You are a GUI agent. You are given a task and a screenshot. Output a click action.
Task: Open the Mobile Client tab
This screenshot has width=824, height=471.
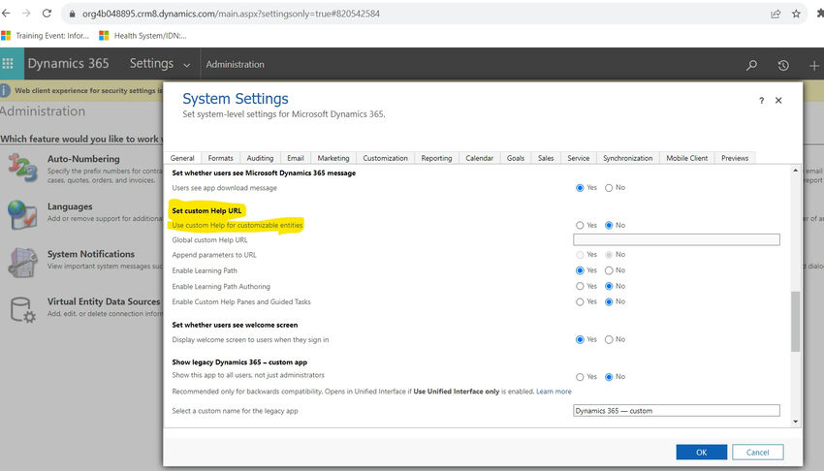pos(687,158)
